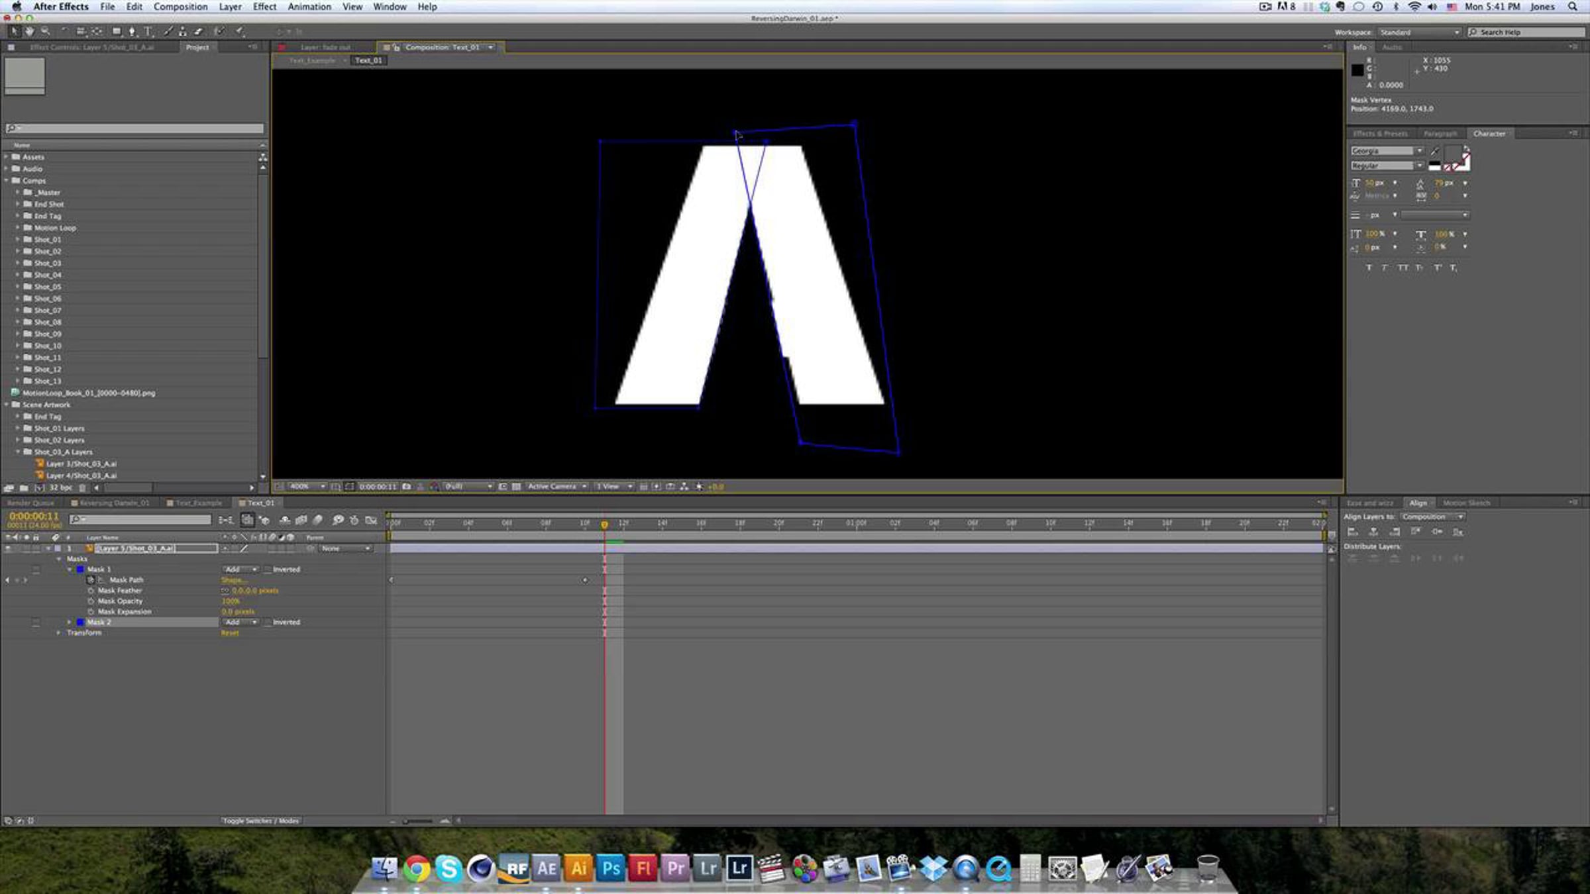The image size is (1590, 894).
Task: Select the Zoom magnifier tool
Action: (x=45, y=31)
